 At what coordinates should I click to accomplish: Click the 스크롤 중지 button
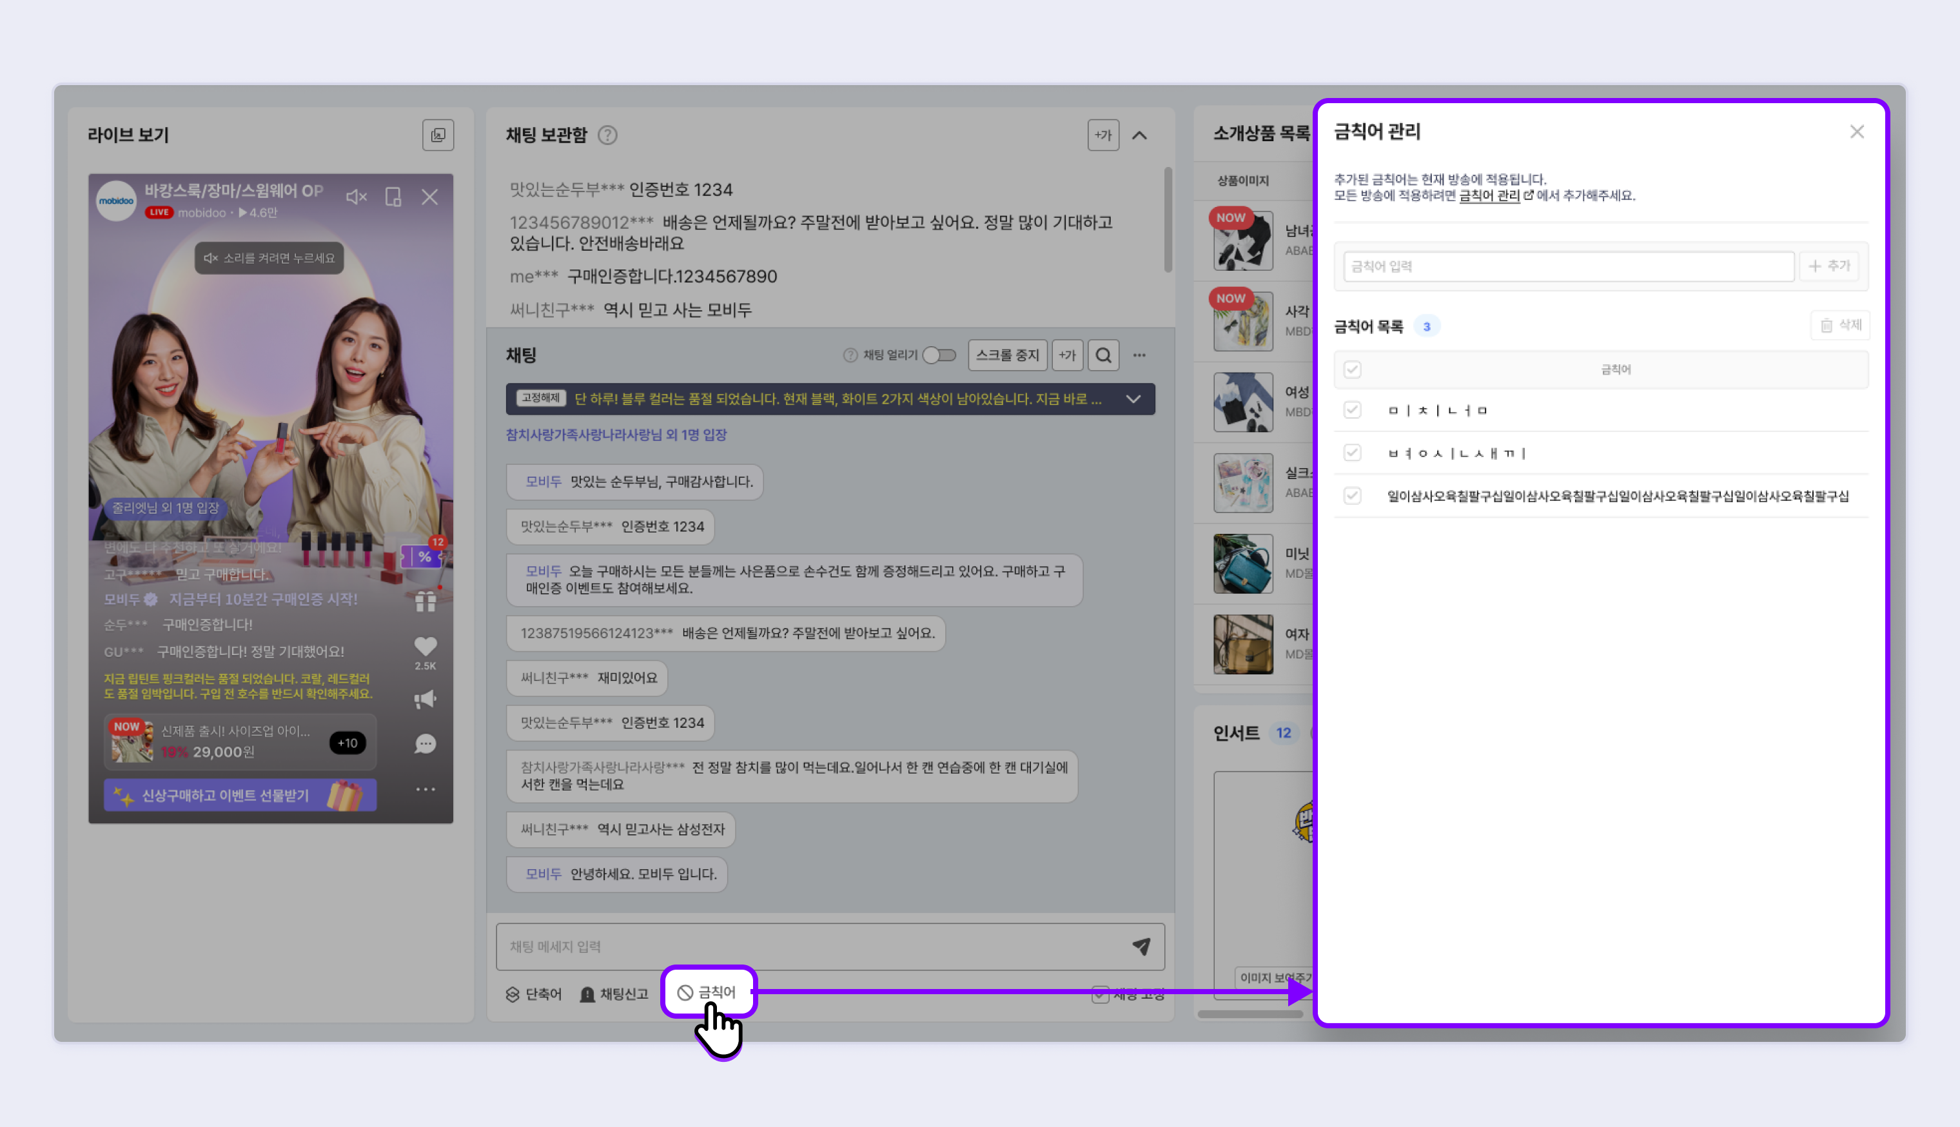click(x=1006, y=355)
